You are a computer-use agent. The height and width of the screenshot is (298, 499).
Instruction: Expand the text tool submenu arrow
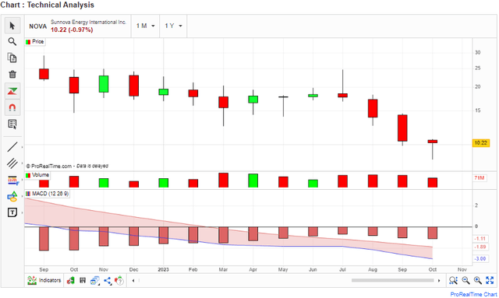tap(22, 212)
